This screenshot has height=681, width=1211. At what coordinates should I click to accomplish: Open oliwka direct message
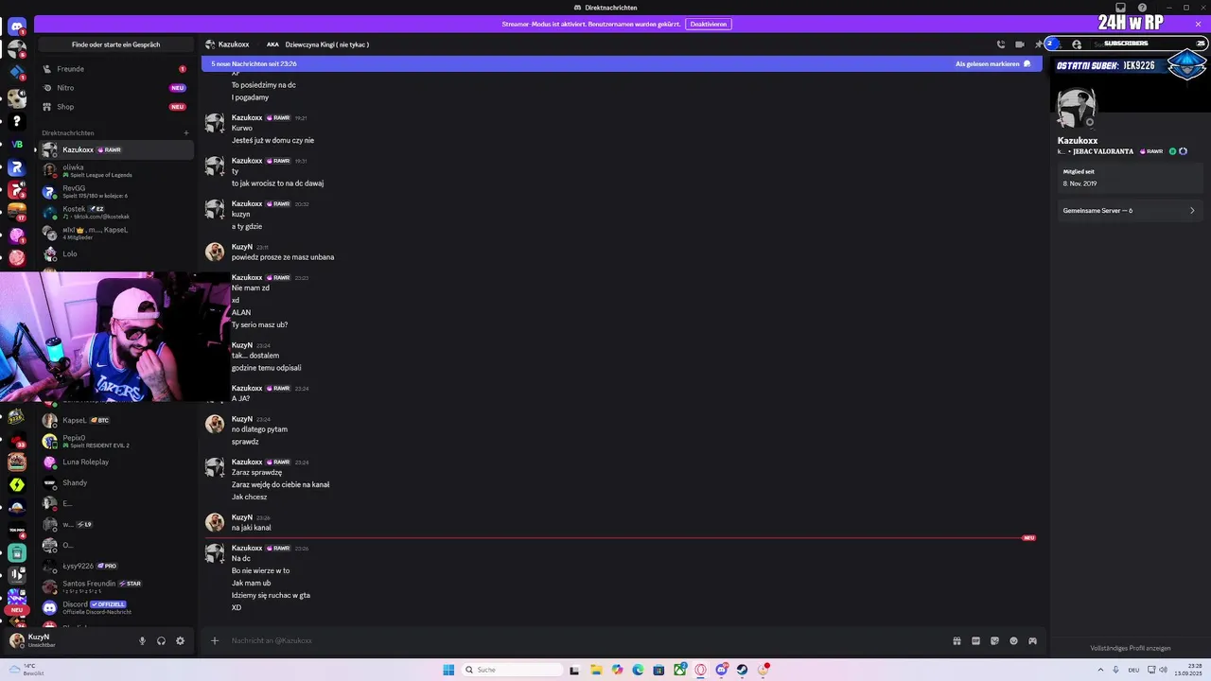coord(114,170)
